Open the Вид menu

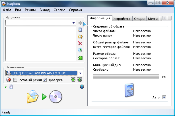point(18,10)
